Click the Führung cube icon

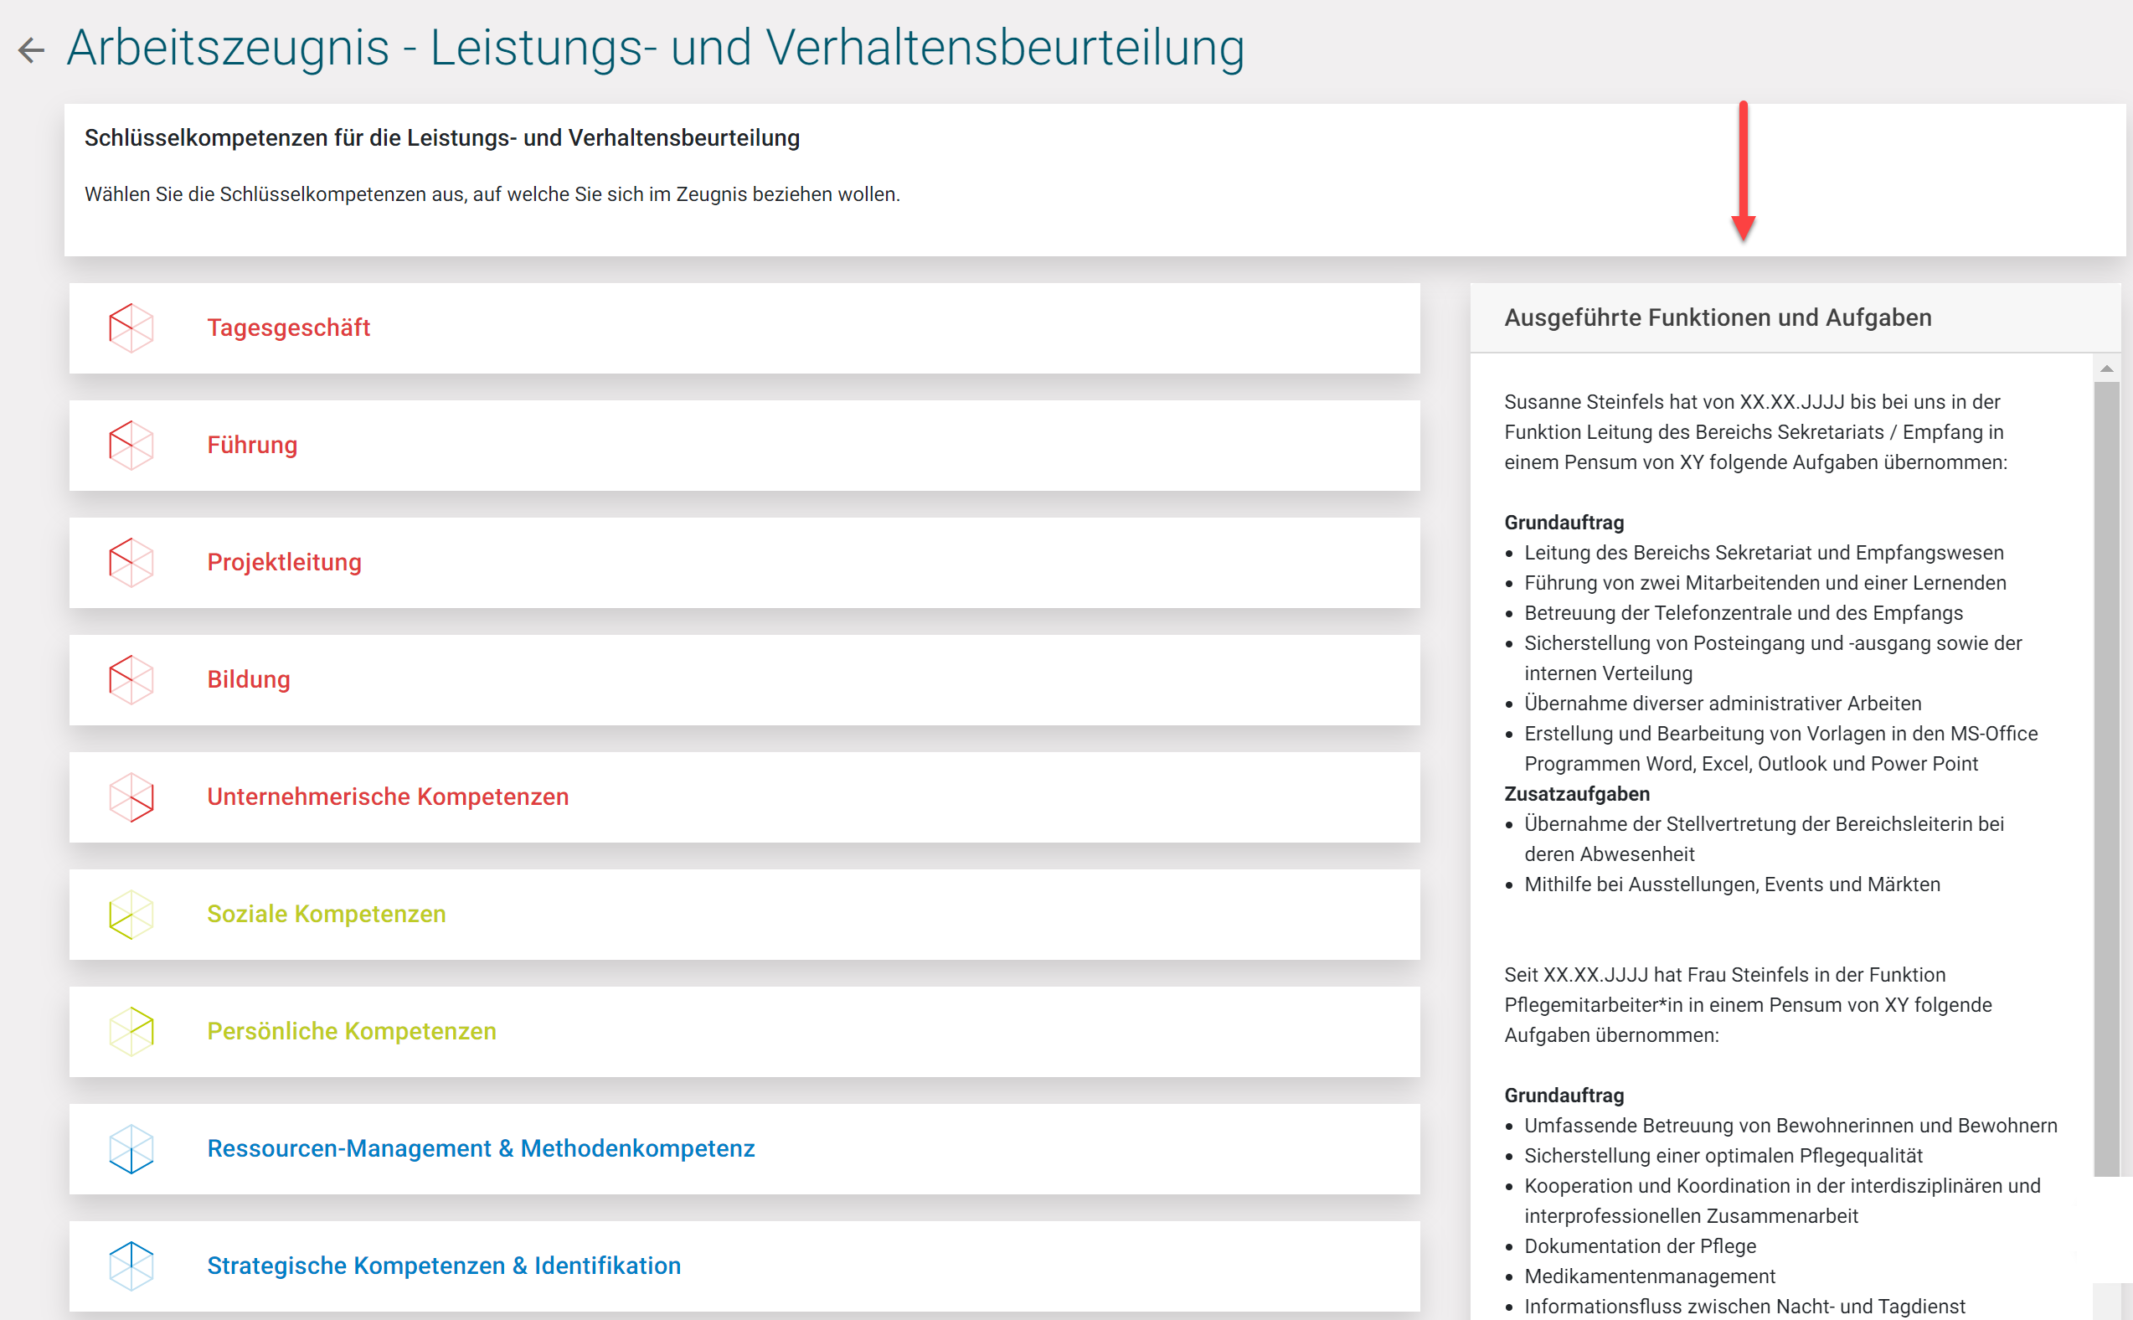[131, 446]
